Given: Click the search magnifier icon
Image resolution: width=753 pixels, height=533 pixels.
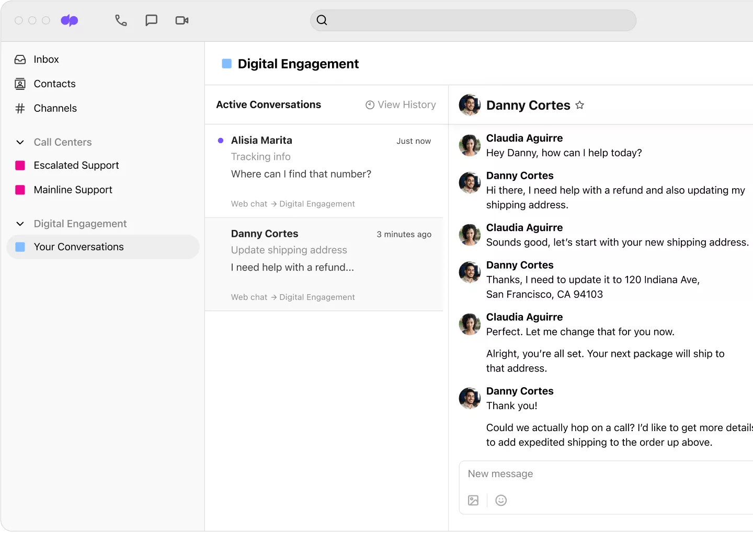Looking at the screenshot, I should pos(322,20).
